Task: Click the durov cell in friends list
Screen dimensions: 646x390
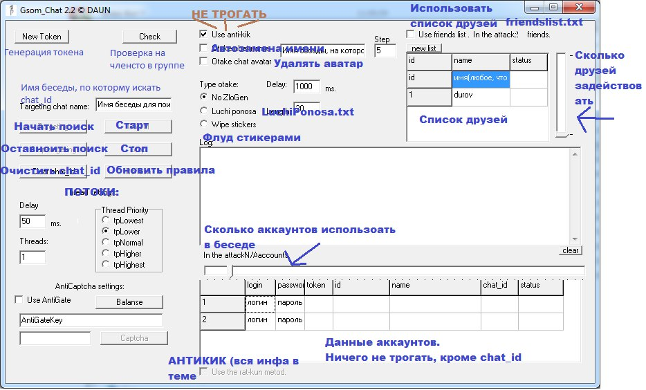Action: click(x=481, y=98)
